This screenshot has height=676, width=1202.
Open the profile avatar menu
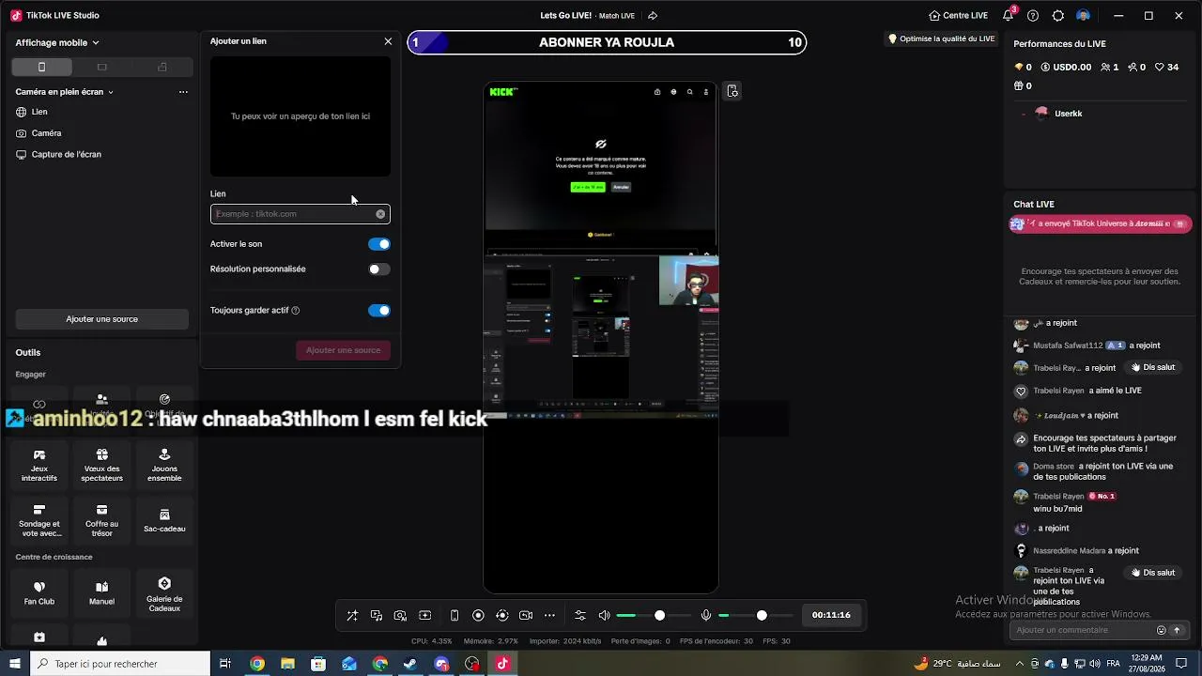click(1084, 16)
